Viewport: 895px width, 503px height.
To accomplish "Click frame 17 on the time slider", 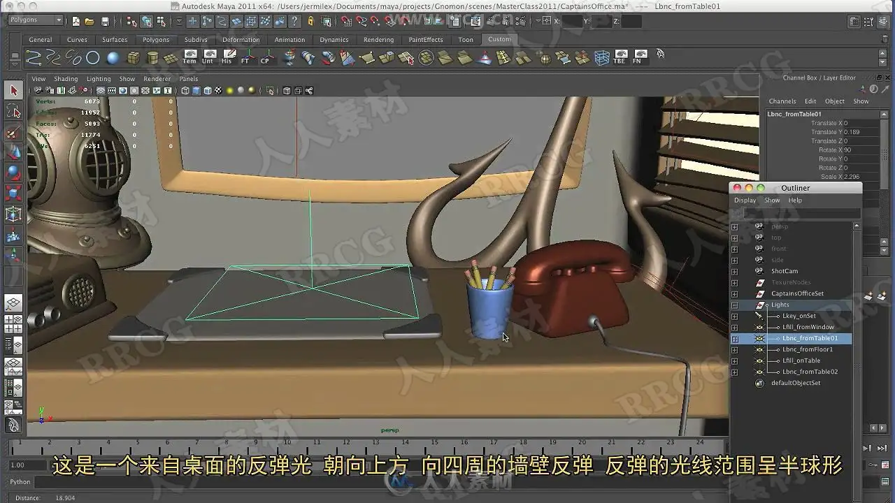I will 493,444.
